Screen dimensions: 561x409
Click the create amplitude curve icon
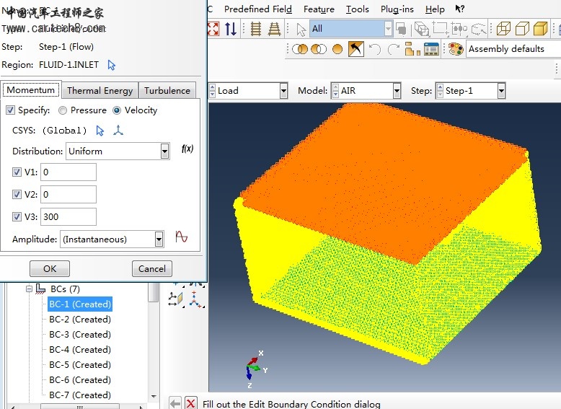point(181,237)
